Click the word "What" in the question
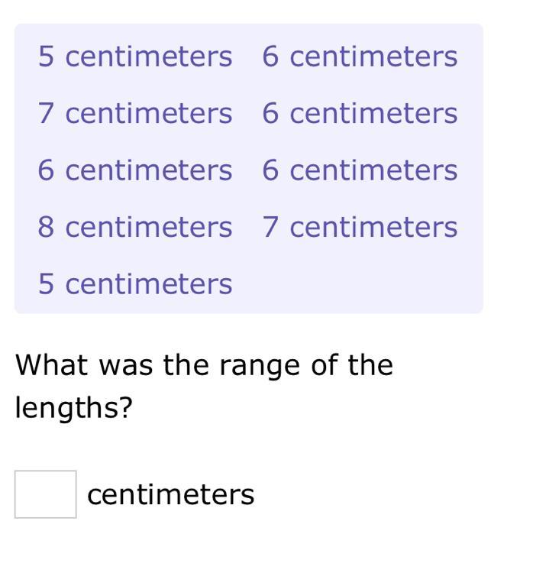Viewport: 533px width, 573px height. pos(52,365)
